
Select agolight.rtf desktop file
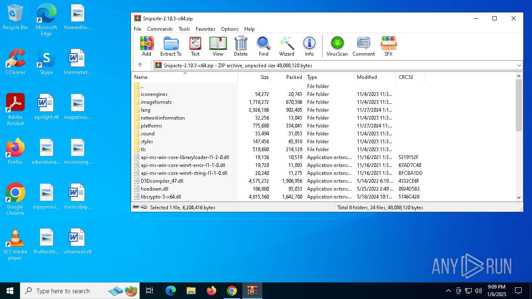point(46,107)
